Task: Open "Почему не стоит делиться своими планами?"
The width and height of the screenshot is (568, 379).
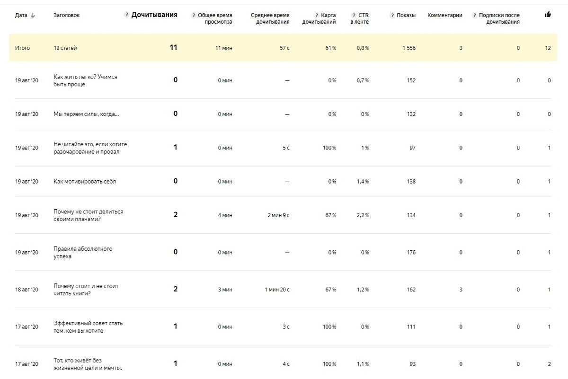Action: [x=89, y=215]
